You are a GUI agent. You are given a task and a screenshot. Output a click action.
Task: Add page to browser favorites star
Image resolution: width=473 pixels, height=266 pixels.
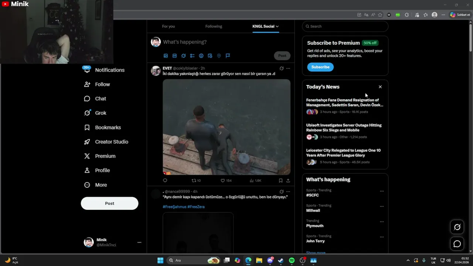point(380,15)
